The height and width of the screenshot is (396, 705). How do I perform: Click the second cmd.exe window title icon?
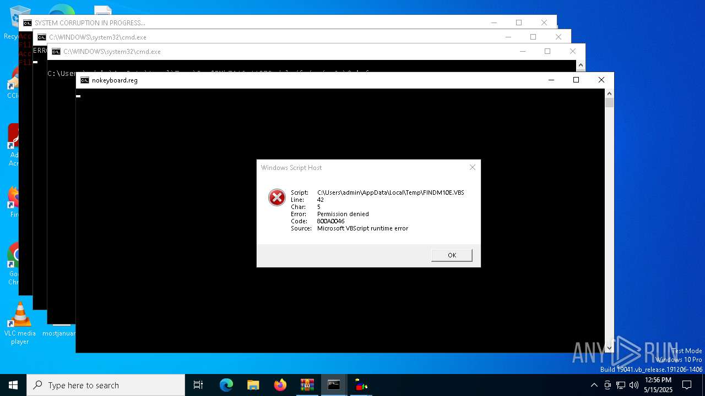(41, 37)
